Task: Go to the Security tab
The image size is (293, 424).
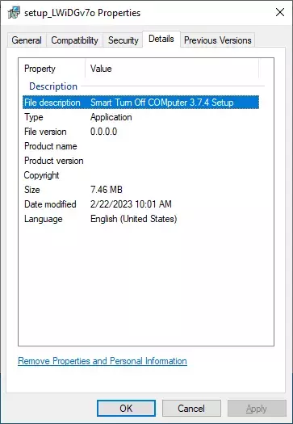Action: tap(123, 40)
